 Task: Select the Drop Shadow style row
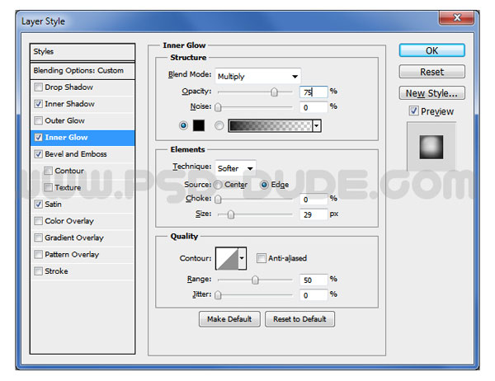82,87
